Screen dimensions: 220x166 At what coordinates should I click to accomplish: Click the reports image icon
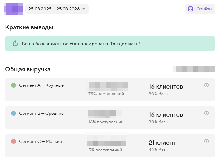click(x=191, y=9)
